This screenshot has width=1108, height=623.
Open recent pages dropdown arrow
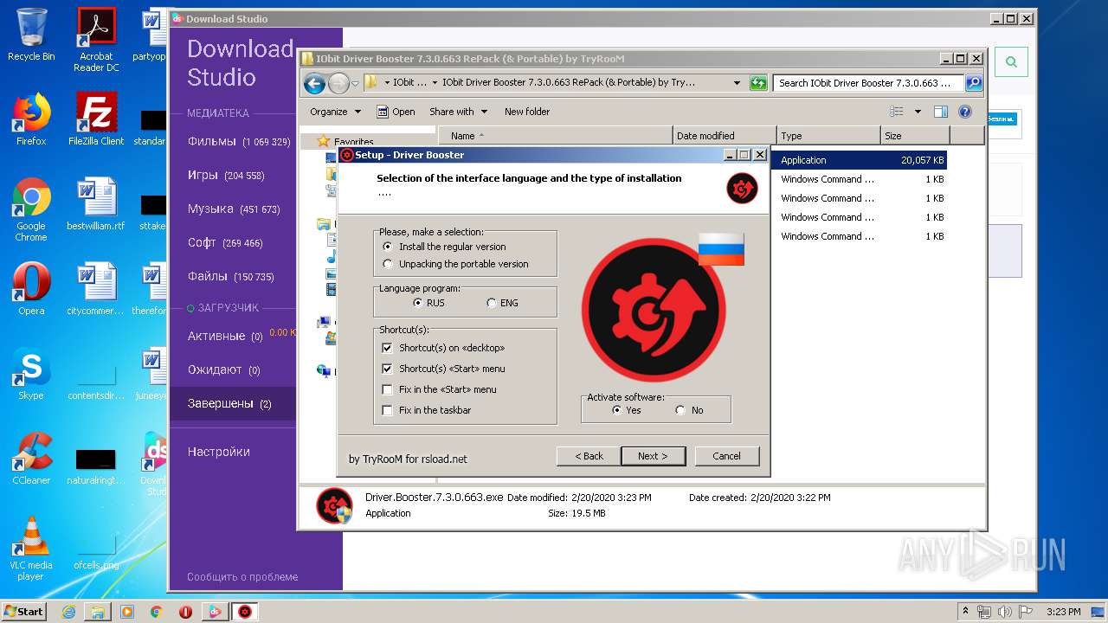click(355, 83)
